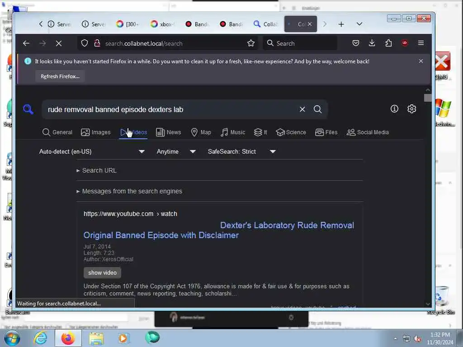
Task: Focus the Firefox Search box
Action: point(300,43)
